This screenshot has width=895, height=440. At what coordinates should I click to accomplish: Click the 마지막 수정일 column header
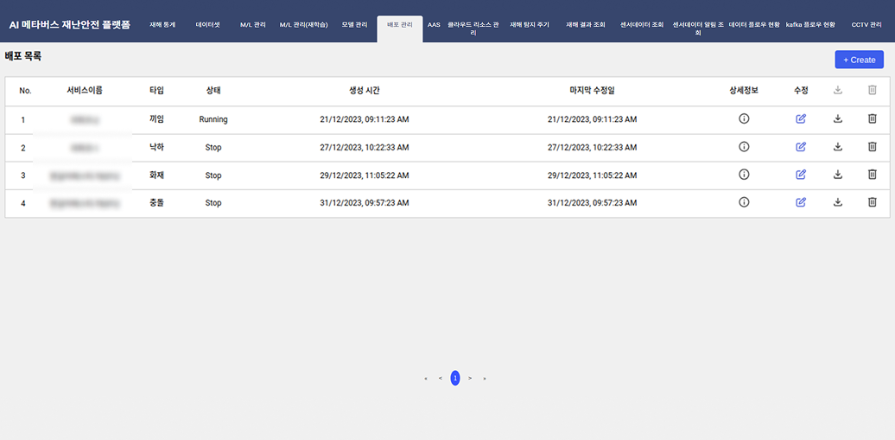click(592, 90)
